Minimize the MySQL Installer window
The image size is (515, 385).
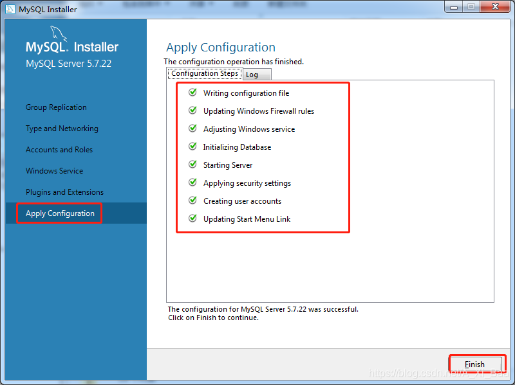[454, 6]
